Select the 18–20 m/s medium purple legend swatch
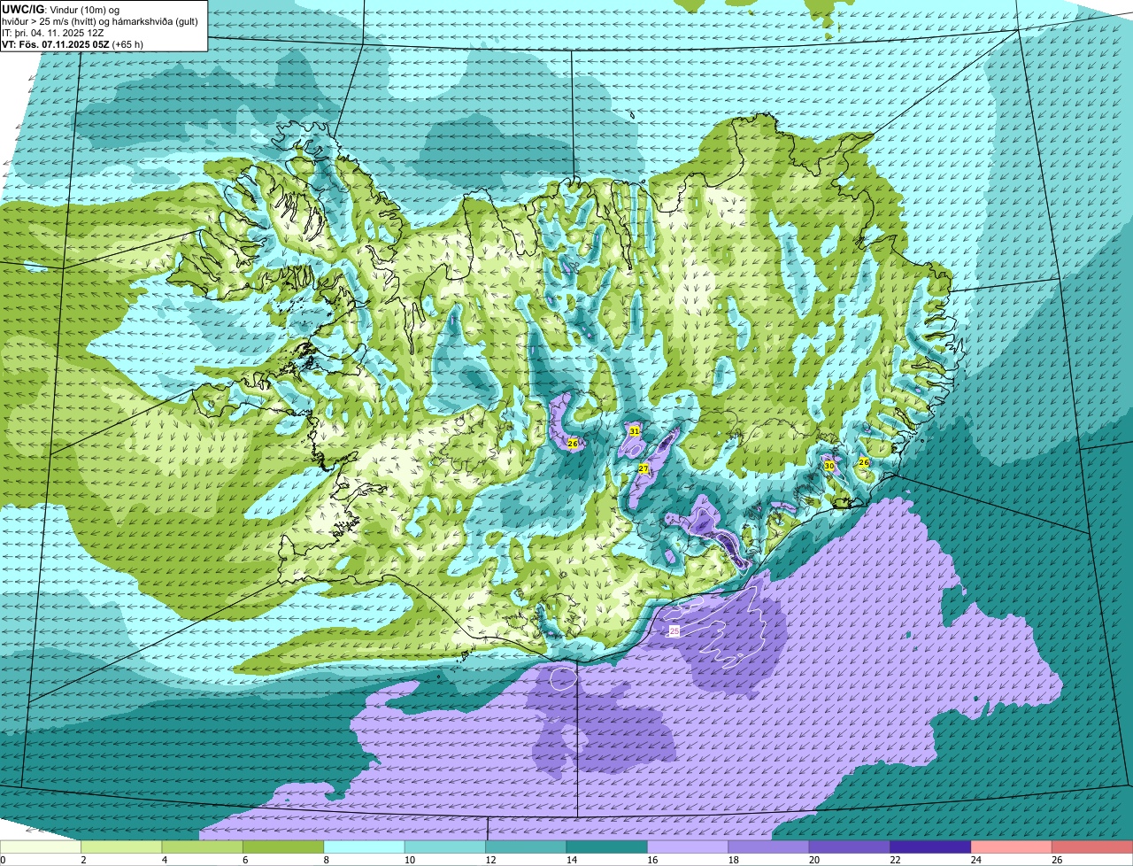The width and height of the screenshot is (1133, 866). pyautogui.click(x=769, y=847)
